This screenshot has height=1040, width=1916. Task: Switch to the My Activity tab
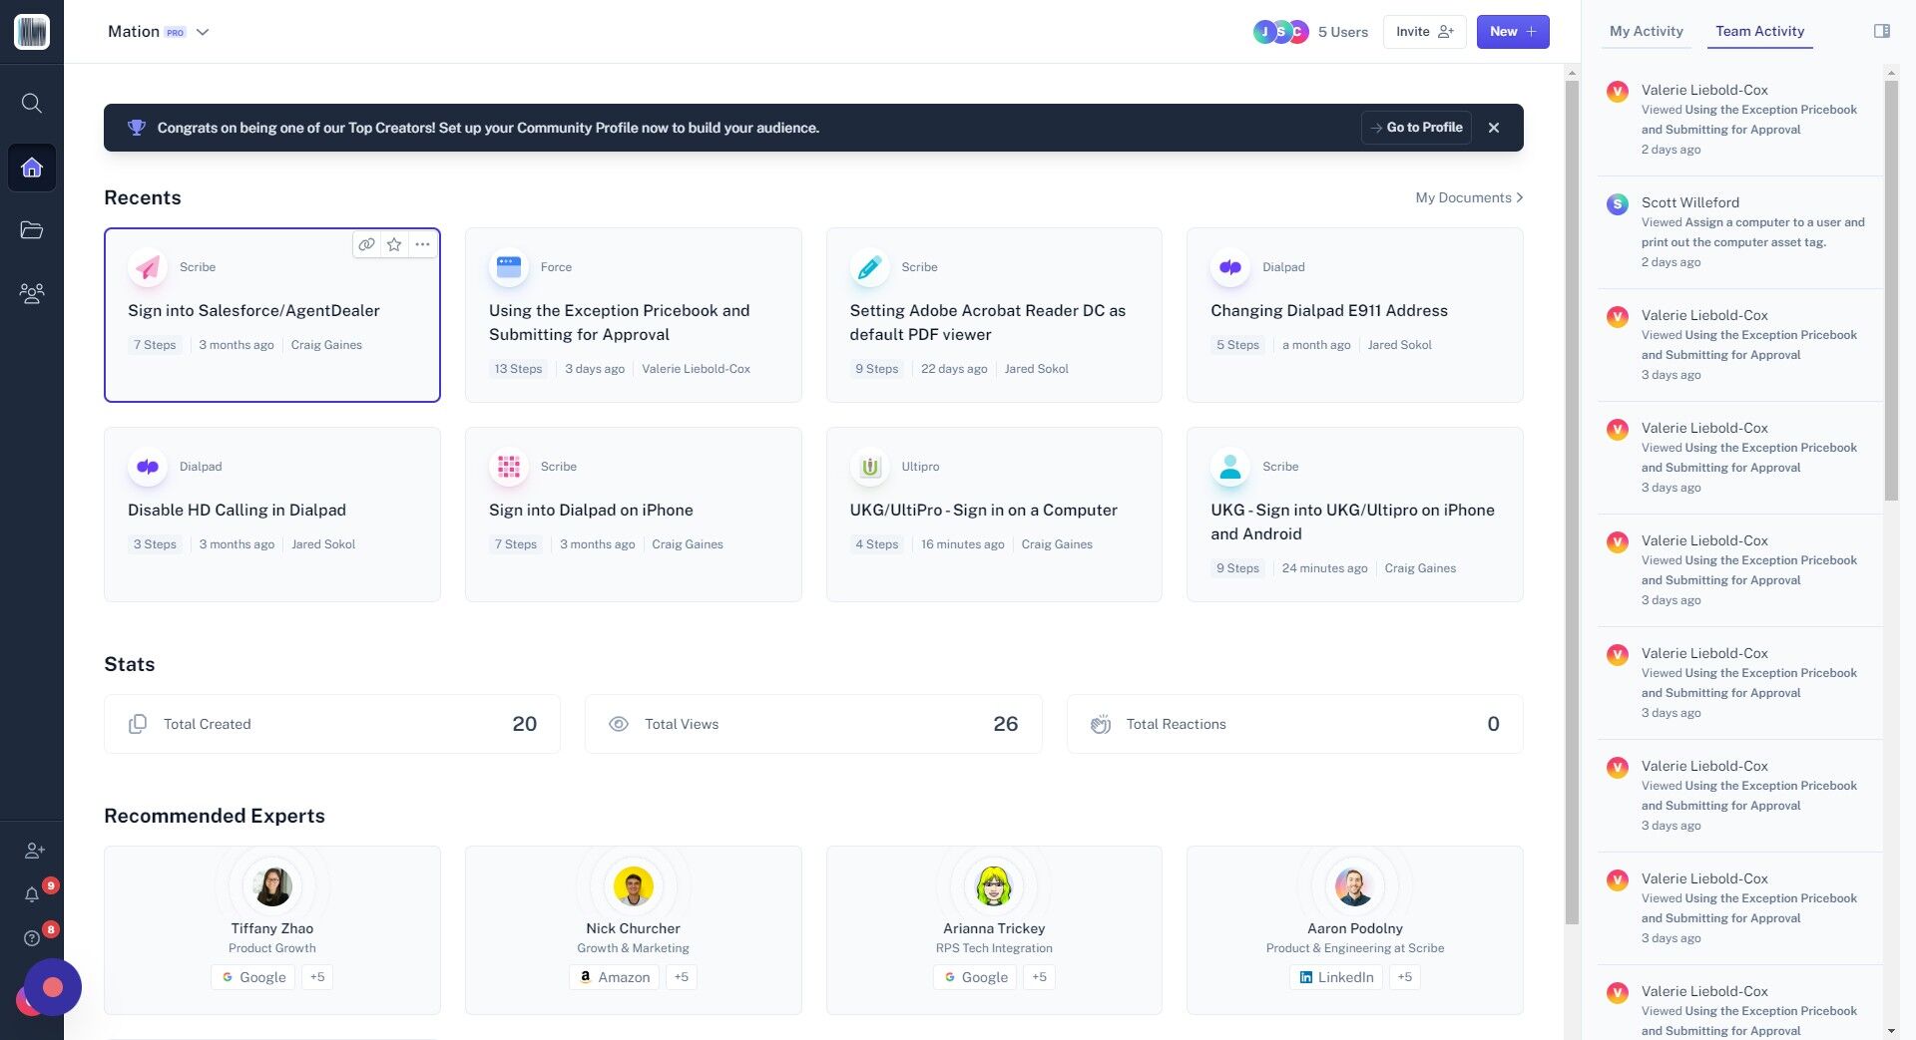[x=1646, y=31]
